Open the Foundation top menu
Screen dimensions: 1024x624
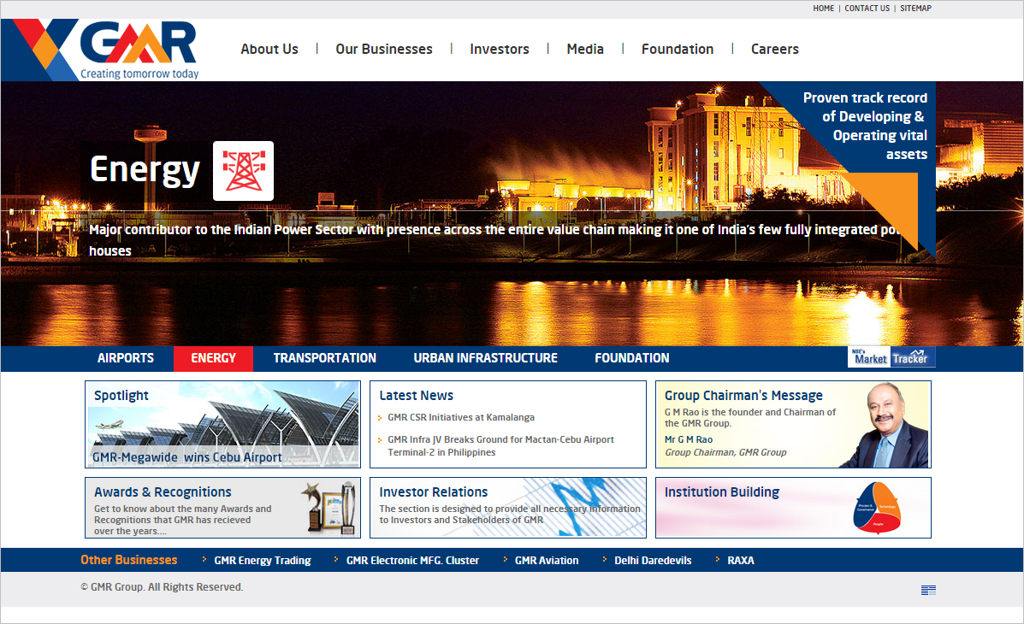tap(678, 49)
